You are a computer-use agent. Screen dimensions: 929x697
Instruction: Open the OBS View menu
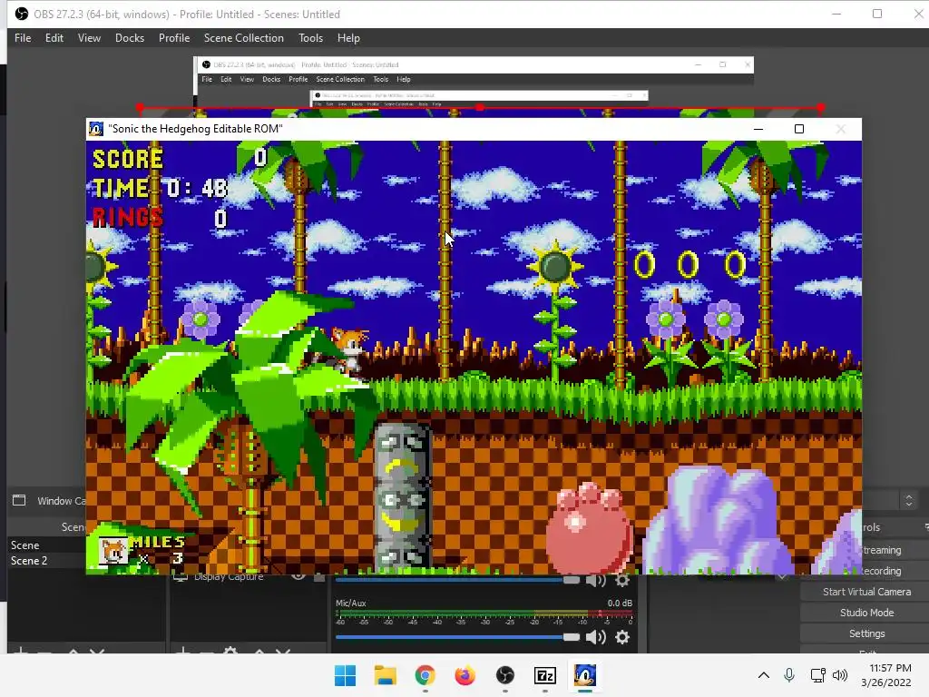[89, 38]
